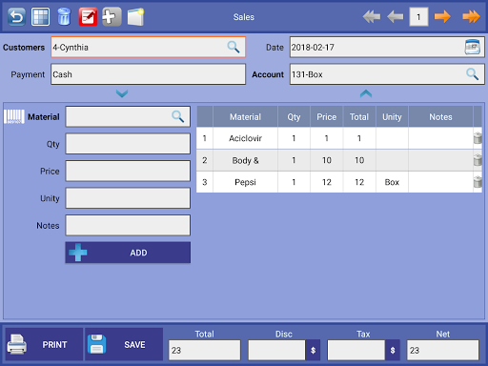Click the SAVE button
Viewport: 488px width, 366px height.
pos(124,344)
